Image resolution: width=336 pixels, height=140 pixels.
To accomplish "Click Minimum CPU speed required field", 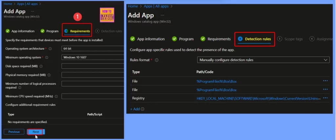I will pyautogui.click(x=93, y=96).
